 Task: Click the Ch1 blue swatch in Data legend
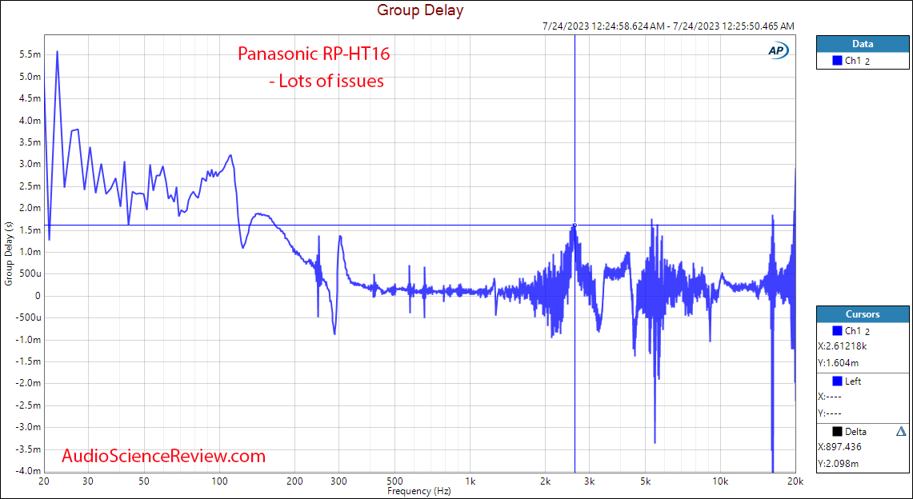(x=838, y=60)
